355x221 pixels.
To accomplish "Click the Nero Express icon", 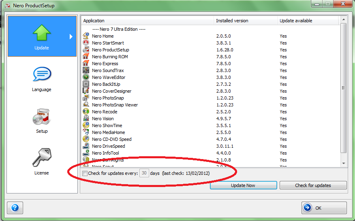I will pyautogui.click(x=86, y=63).
